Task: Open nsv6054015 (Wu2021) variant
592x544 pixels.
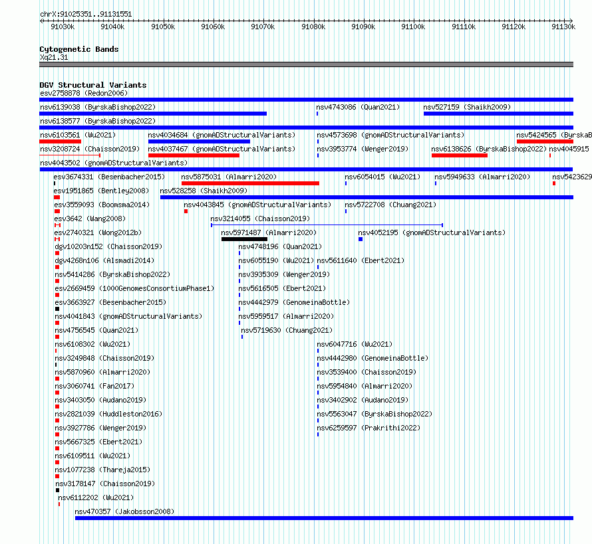Action: click(x=382, y=177)
